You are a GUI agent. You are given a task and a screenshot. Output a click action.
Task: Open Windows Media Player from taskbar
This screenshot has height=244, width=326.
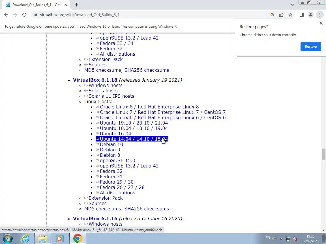(x=60, y=239)
